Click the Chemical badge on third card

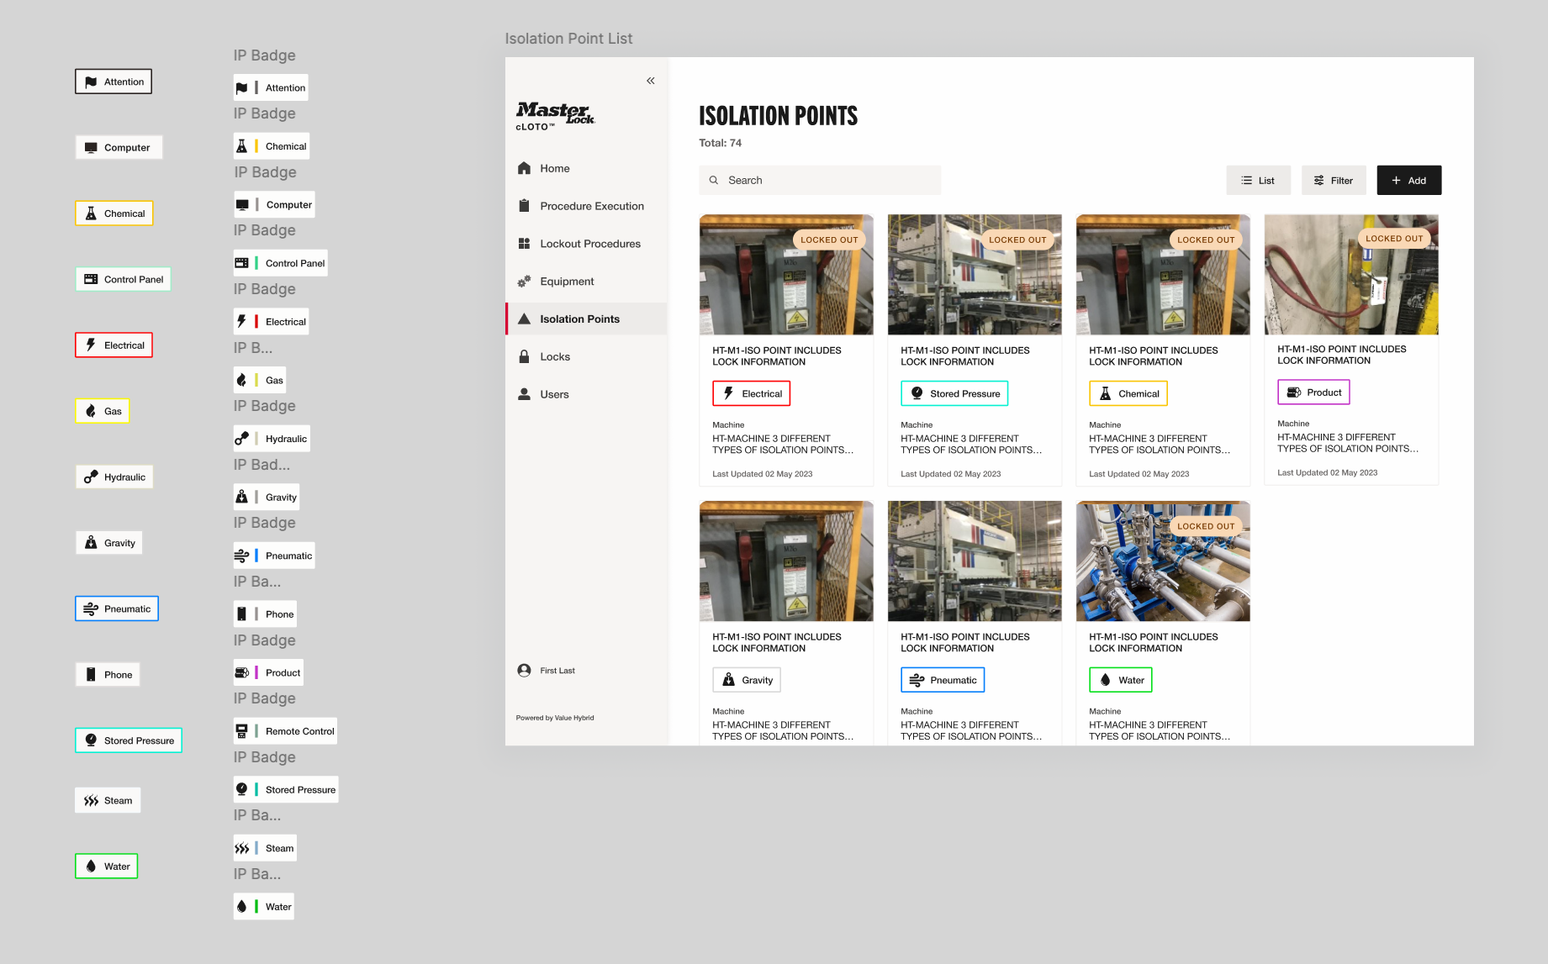coord(1128,393)
